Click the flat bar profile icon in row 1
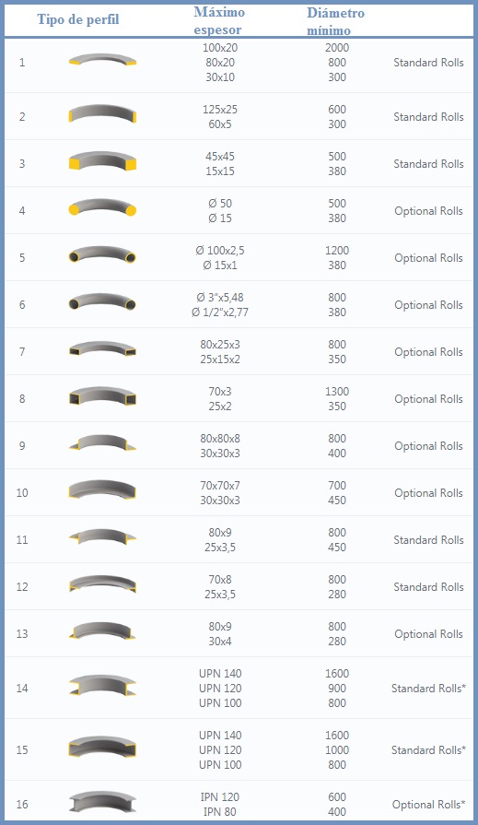 pos(102,60)
